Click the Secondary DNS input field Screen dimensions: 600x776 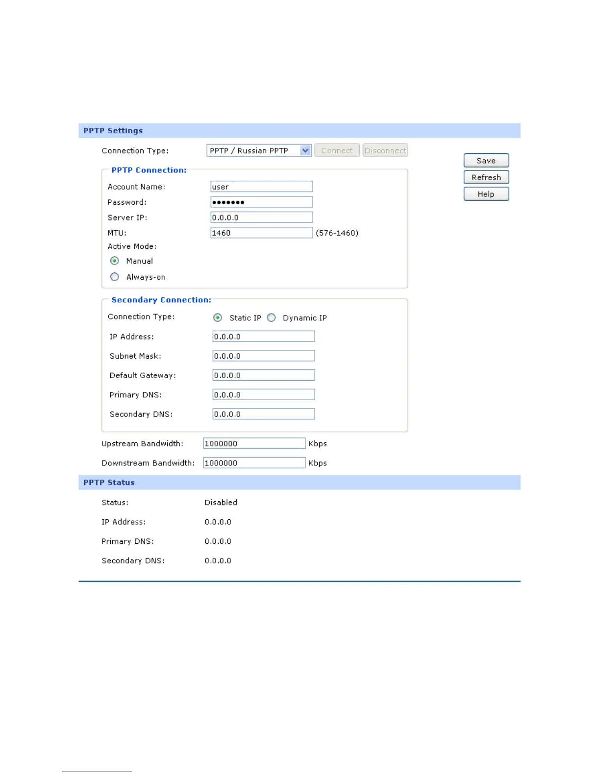(264, 414)
